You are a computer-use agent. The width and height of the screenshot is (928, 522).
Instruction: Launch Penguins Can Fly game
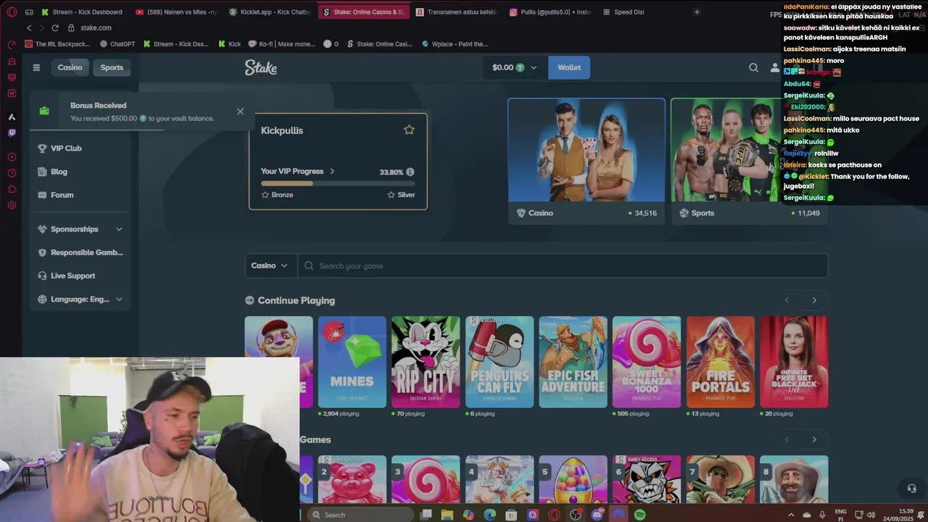(x=500, y=362)
